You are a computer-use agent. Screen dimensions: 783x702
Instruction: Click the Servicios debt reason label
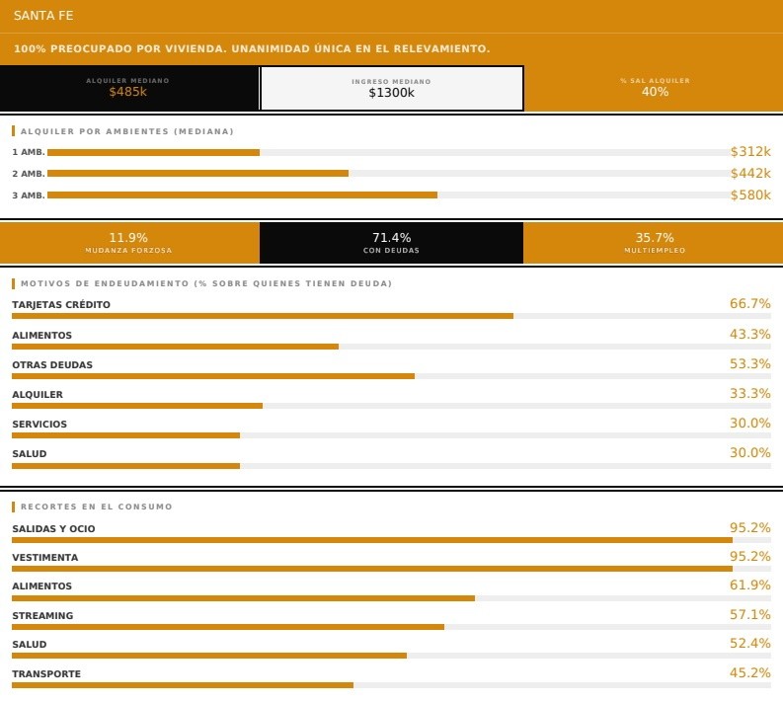tap(39, 424)
